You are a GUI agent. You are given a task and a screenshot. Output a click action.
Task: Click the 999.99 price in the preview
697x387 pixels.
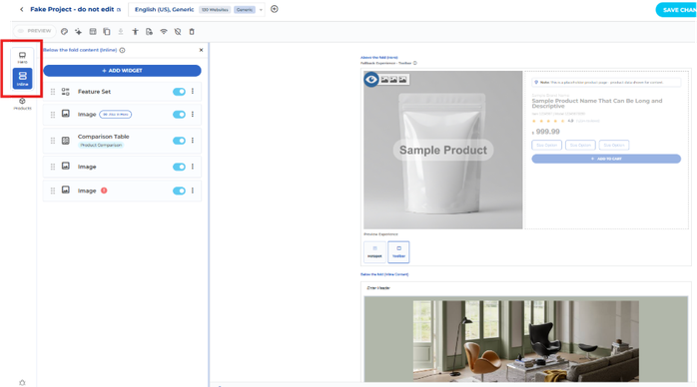(x=546, y=132)
